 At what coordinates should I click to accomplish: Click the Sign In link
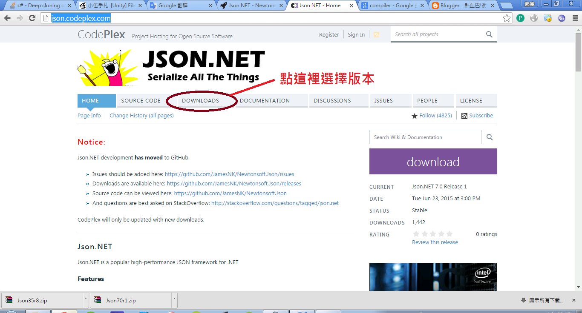[356, 35]
